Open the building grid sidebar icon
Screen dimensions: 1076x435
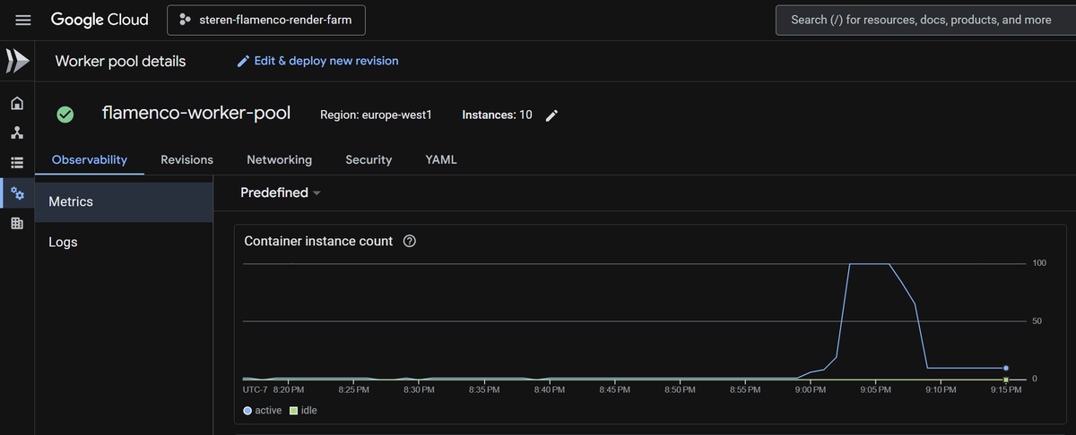(16, 224)
